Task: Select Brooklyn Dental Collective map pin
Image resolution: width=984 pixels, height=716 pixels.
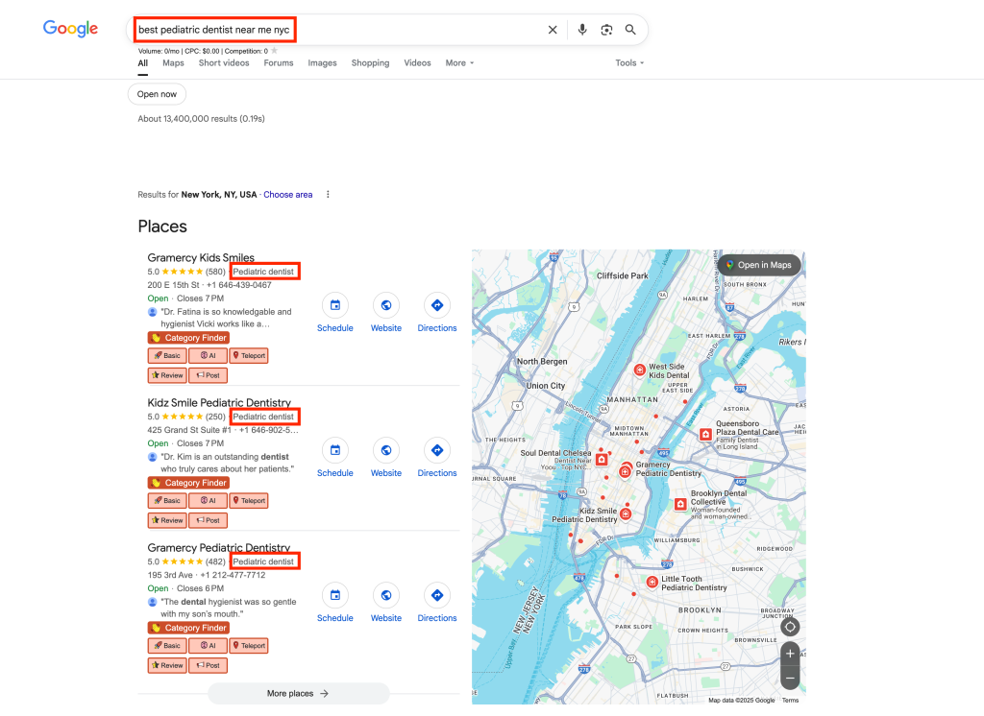Action: [680, 504]
